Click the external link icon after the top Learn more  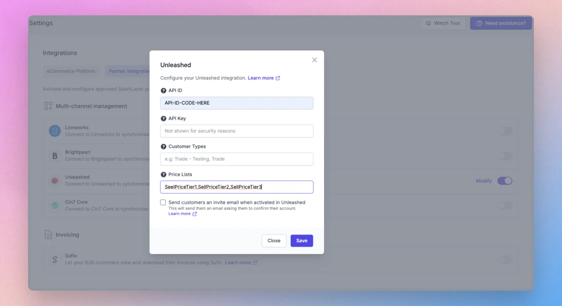pyautogui.click(x=278, y=78)
